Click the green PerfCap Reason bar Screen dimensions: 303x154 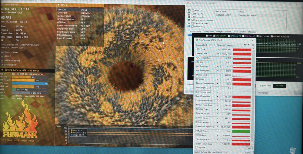click(x=241, y=131)
